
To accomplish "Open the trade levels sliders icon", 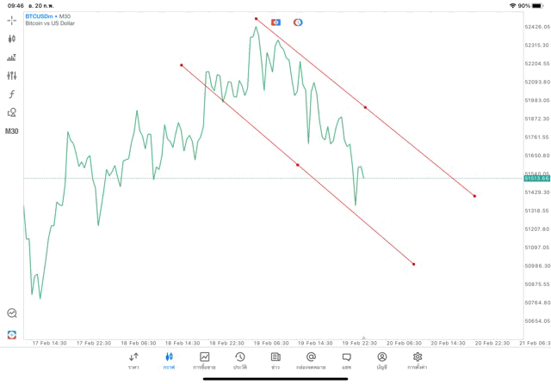I will 11,76.
